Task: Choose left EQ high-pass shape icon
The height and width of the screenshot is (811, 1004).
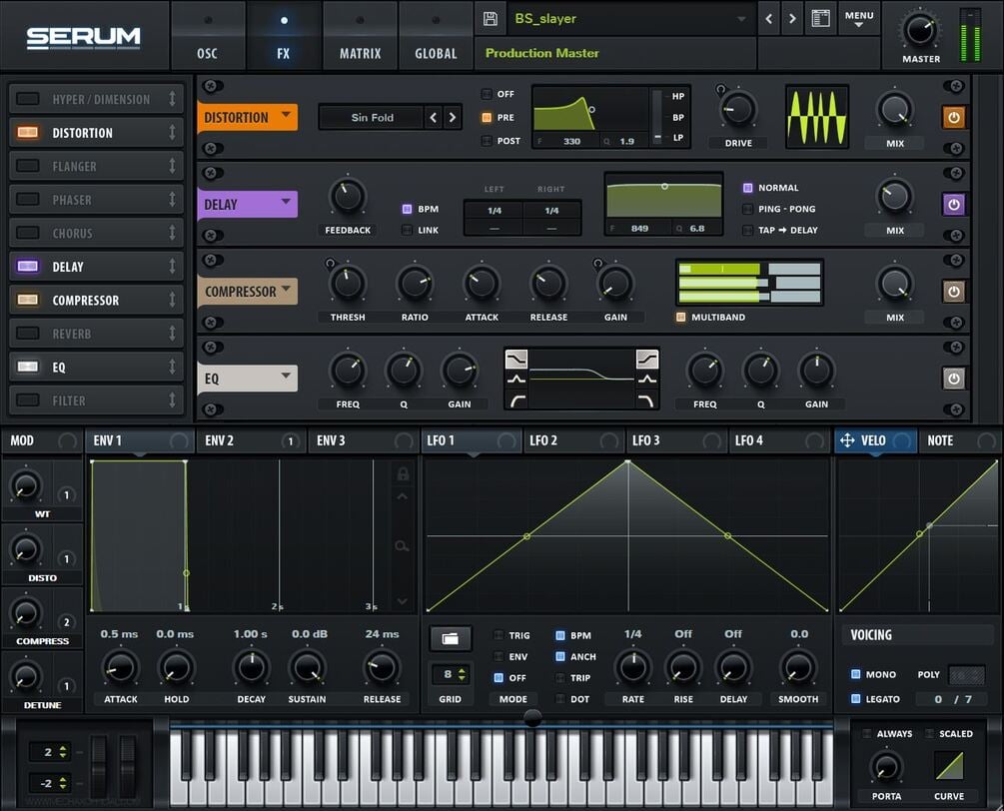Action: click(516, 401)
